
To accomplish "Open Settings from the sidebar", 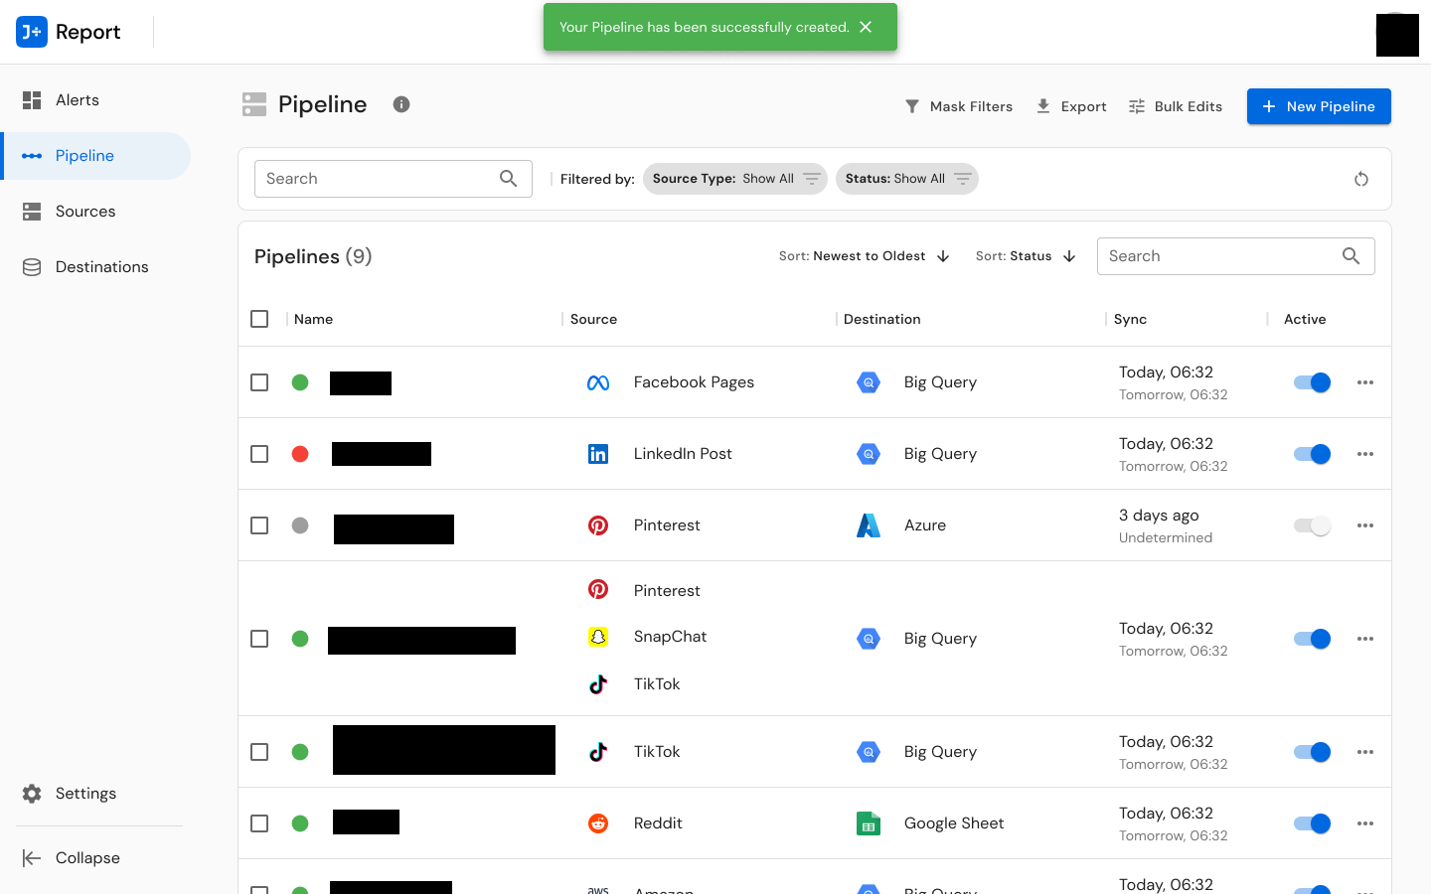I will tap(84, 793).
